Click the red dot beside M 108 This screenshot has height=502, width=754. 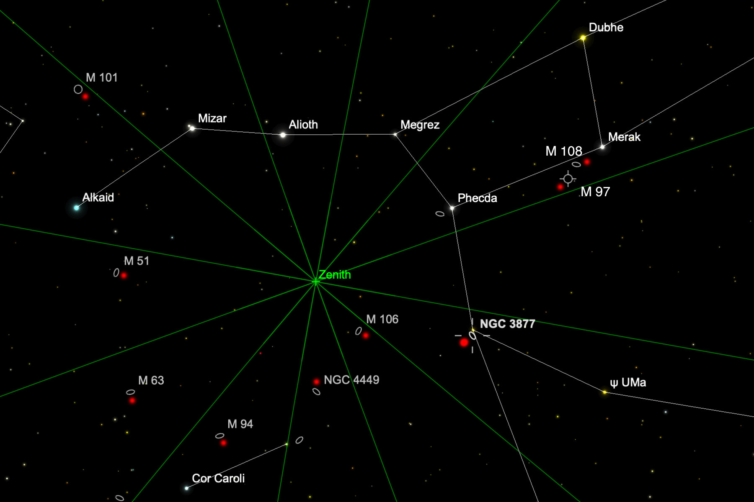pos(587,162)
